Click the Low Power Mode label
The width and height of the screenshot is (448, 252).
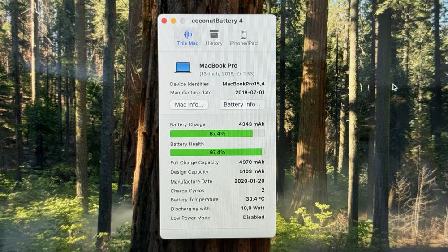(x=190, y=218)
